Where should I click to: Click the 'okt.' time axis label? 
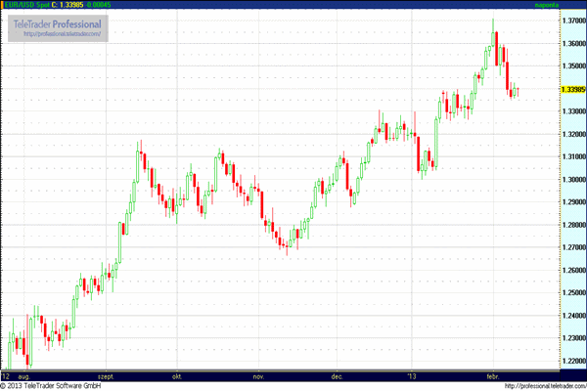177,375
